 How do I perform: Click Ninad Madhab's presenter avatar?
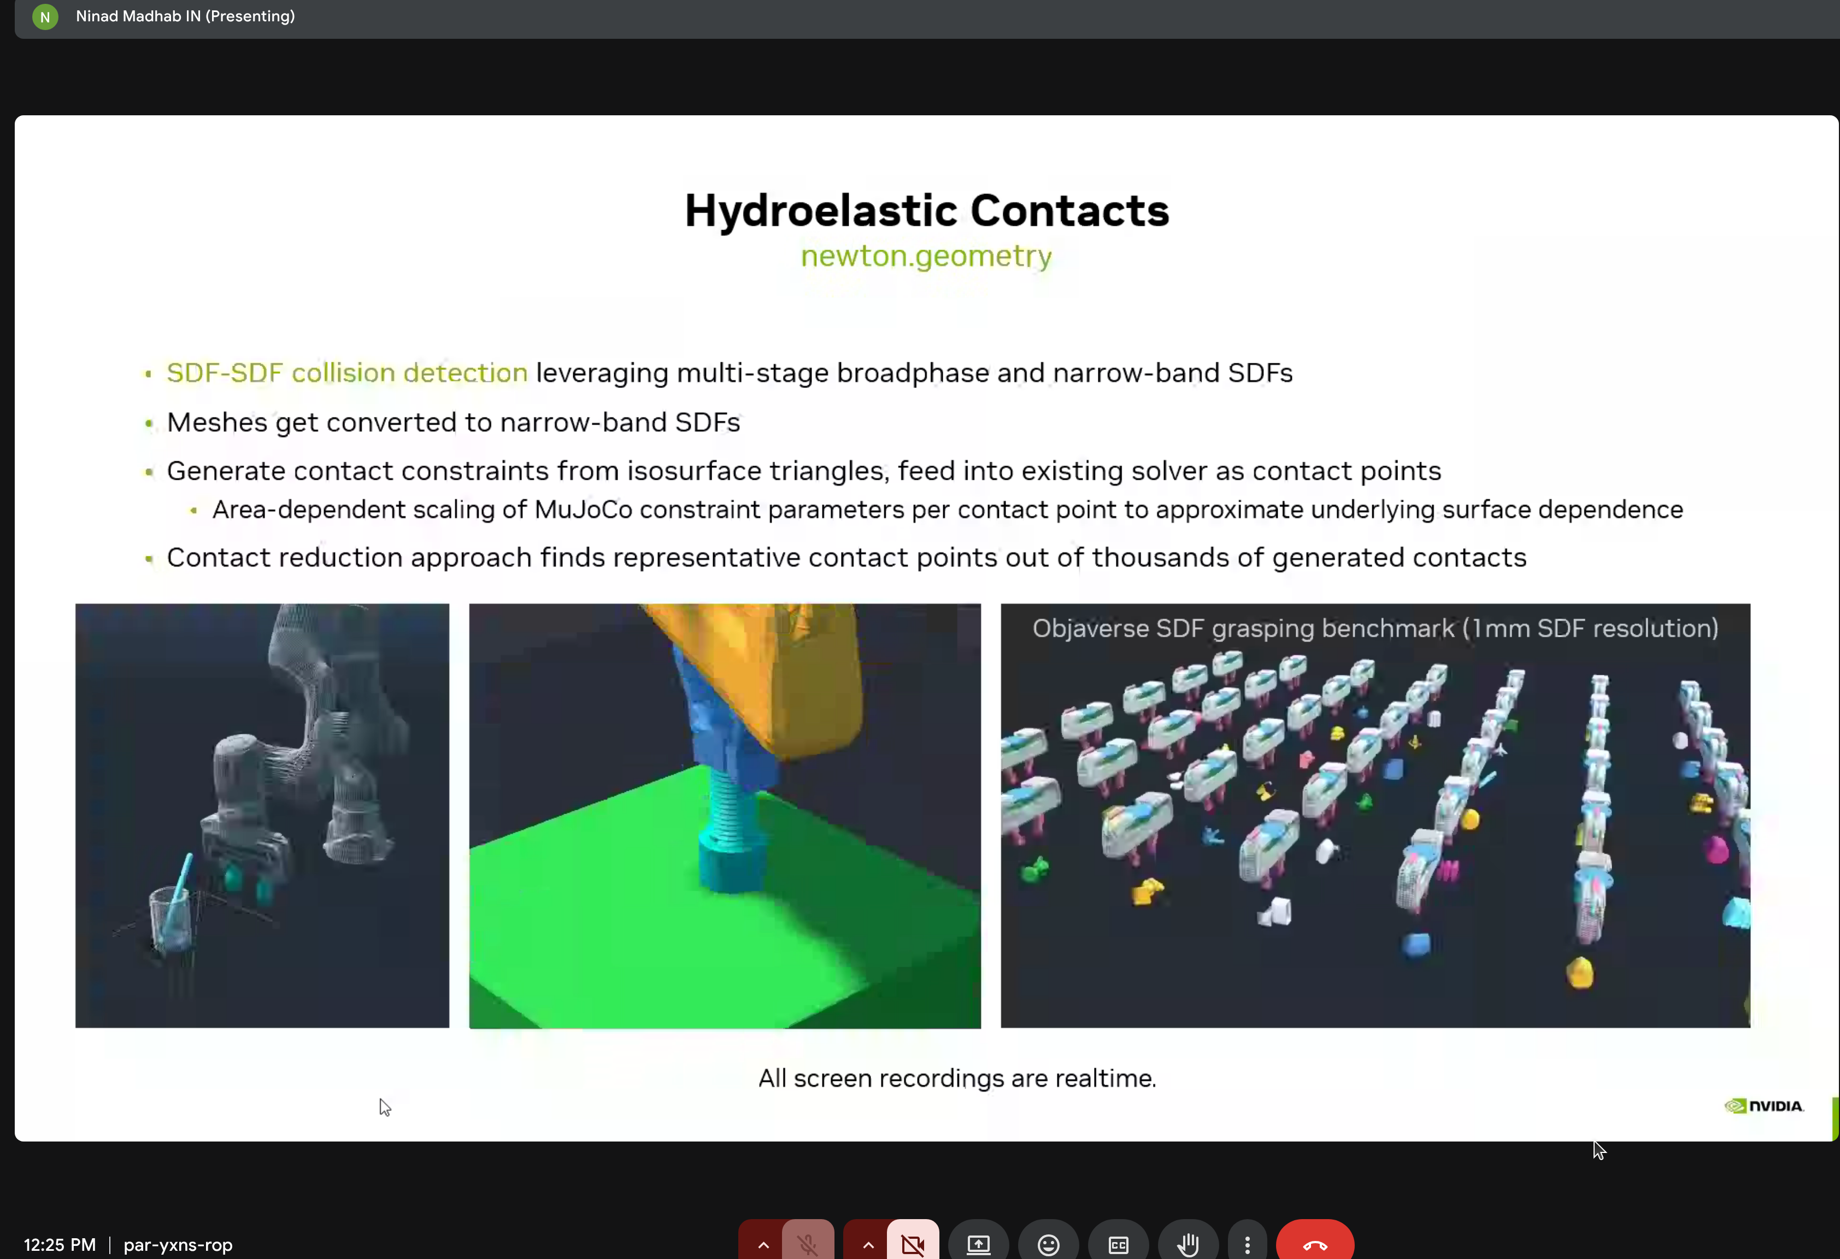click(45, 16)
